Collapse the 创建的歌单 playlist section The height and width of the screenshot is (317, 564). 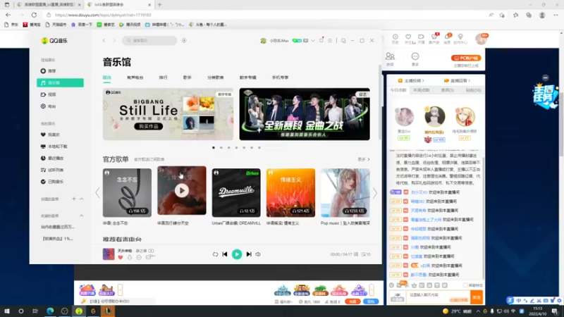[81, 199]
